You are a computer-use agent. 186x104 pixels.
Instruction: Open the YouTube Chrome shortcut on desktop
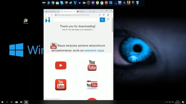pyautogui.click(x=26, y=21)
